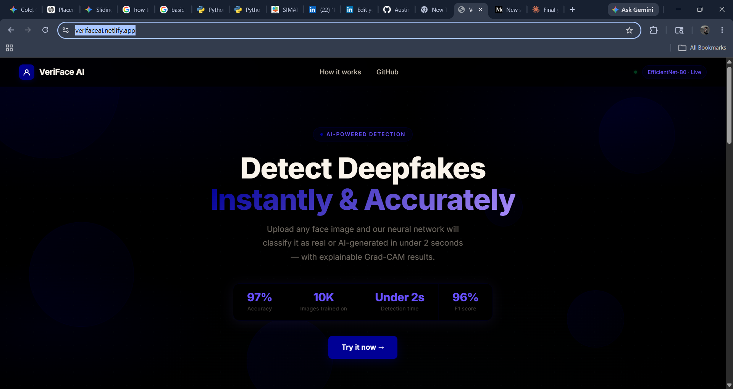The height and width of the screenshot is (389, 733).
Task: Switch to the LinkedIn (22) tab
Action: tap(322, 10)
